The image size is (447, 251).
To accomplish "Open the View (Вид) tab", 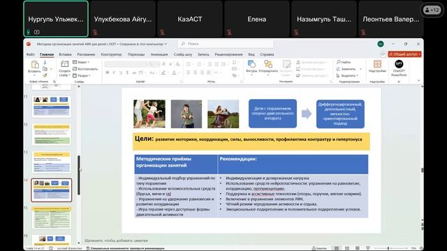I will pos(251,54).
